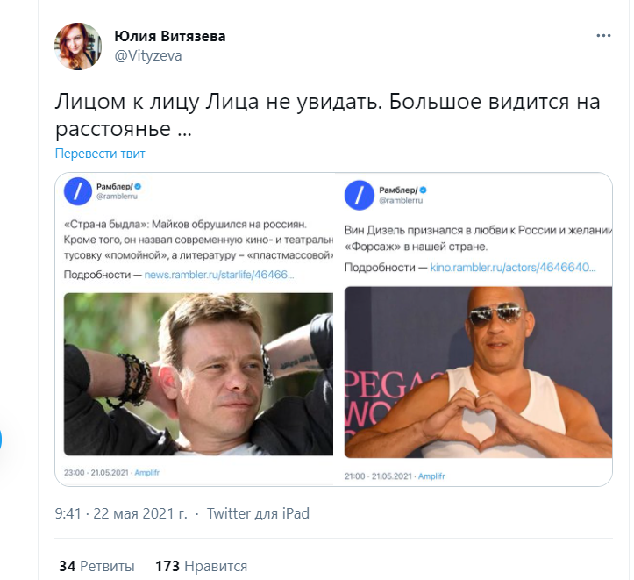Click the Рамблер logo in left embedded tweet
Image resolution: width=634 pixels, height=580 pixels.
78,191
